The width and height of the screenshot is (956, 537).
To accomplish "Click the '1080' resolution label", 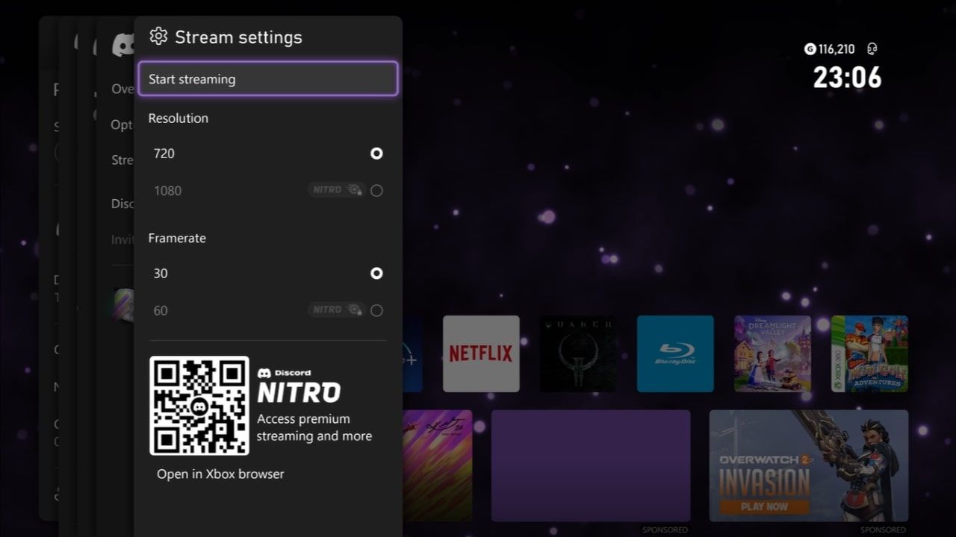I will 167,190.
